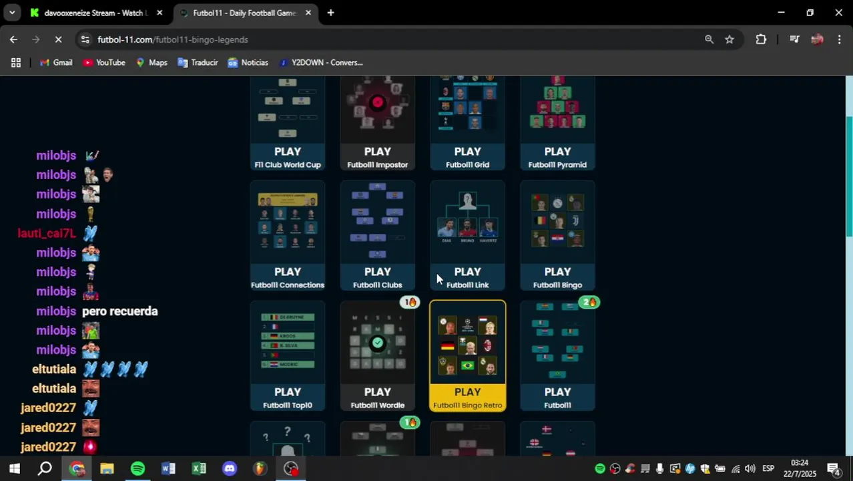This screenshot has width=853, height=481.
Task: Open the F11 Club World Cup game card
Action: pos(288,124)
